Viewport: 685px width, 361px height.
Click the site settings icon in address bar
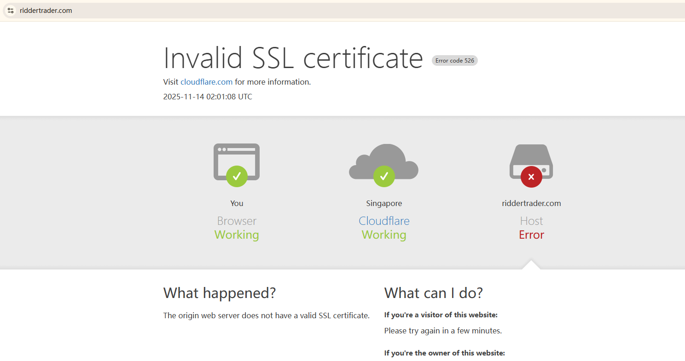11,11
